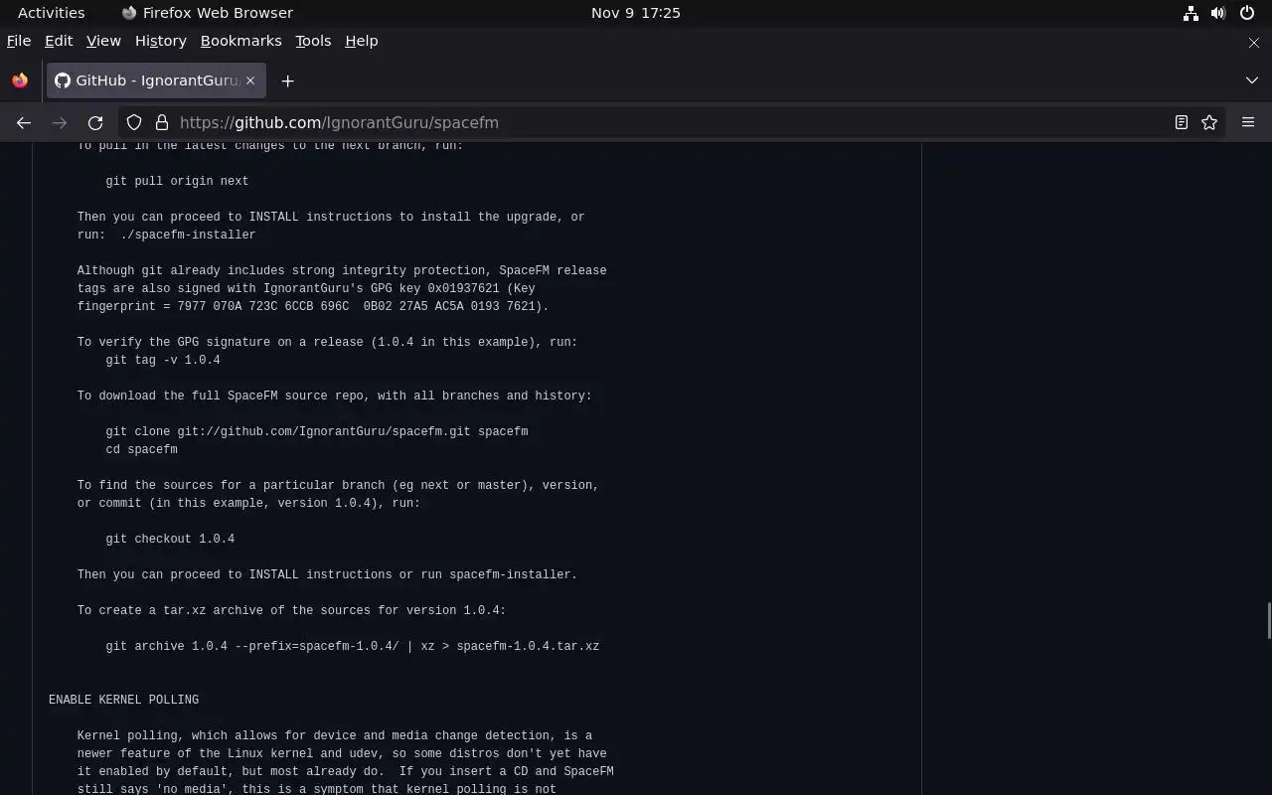This screenshot has width=1272, height=795.
Task: Click 'To create a tar.xz archive' line
Action: (291, 610)
